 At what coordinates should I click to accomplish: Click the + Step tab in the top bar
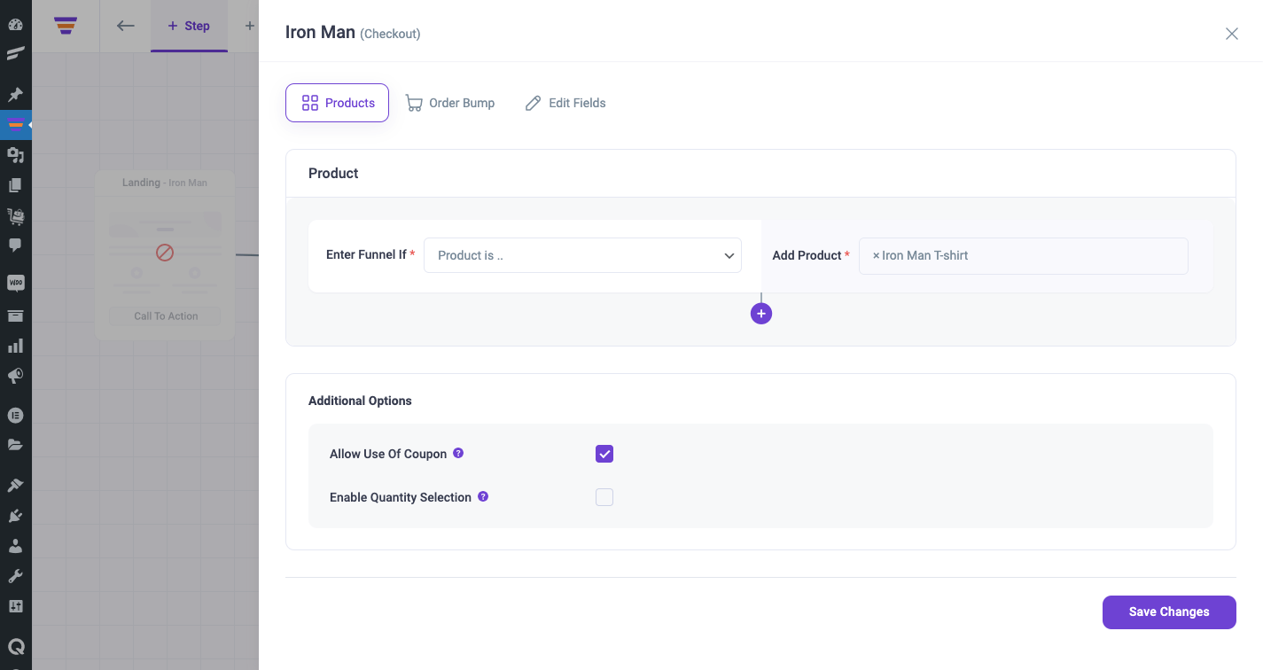pyautogui.click(x=189, y=26)
